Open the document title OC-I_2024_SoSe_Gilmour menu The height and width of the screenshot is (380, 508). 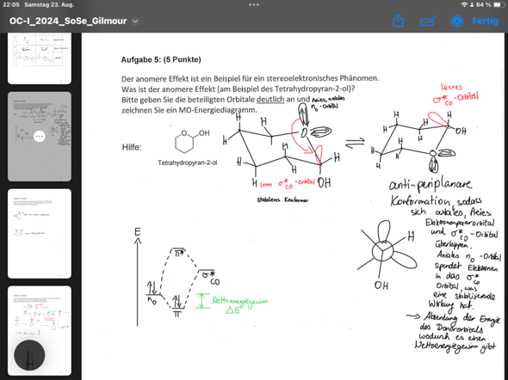68,21
